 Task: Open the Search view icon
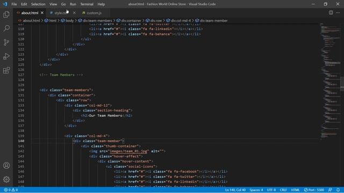click(6, 28)
